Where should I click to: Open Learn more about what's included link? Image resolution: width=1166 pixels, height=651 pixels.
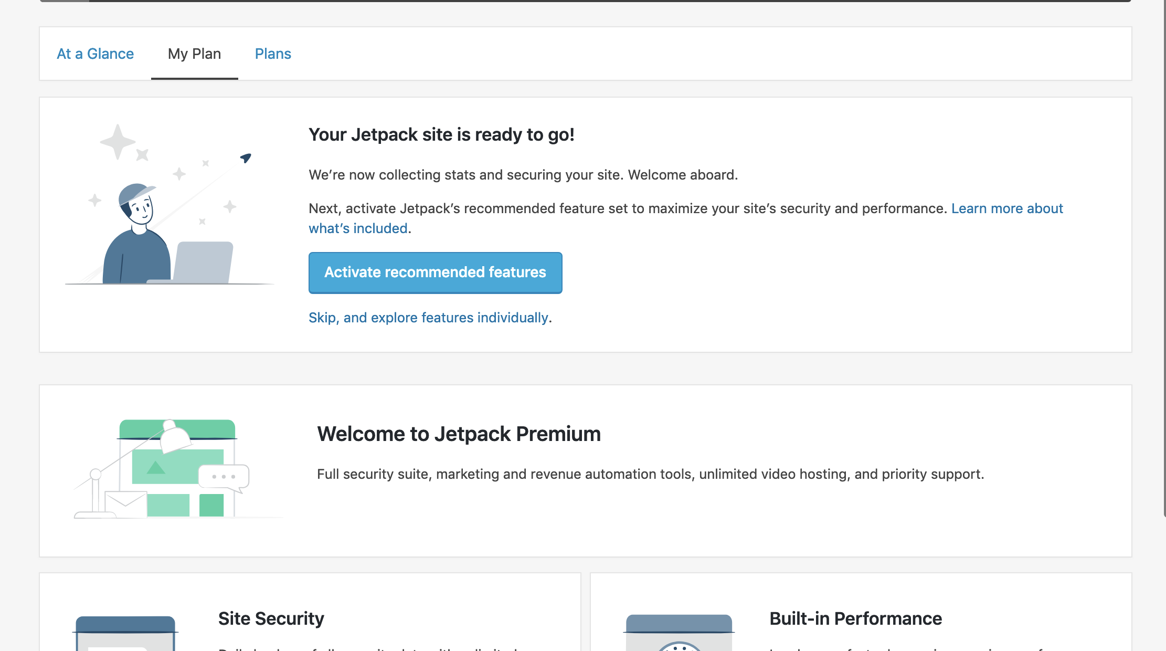point(1006,208)
